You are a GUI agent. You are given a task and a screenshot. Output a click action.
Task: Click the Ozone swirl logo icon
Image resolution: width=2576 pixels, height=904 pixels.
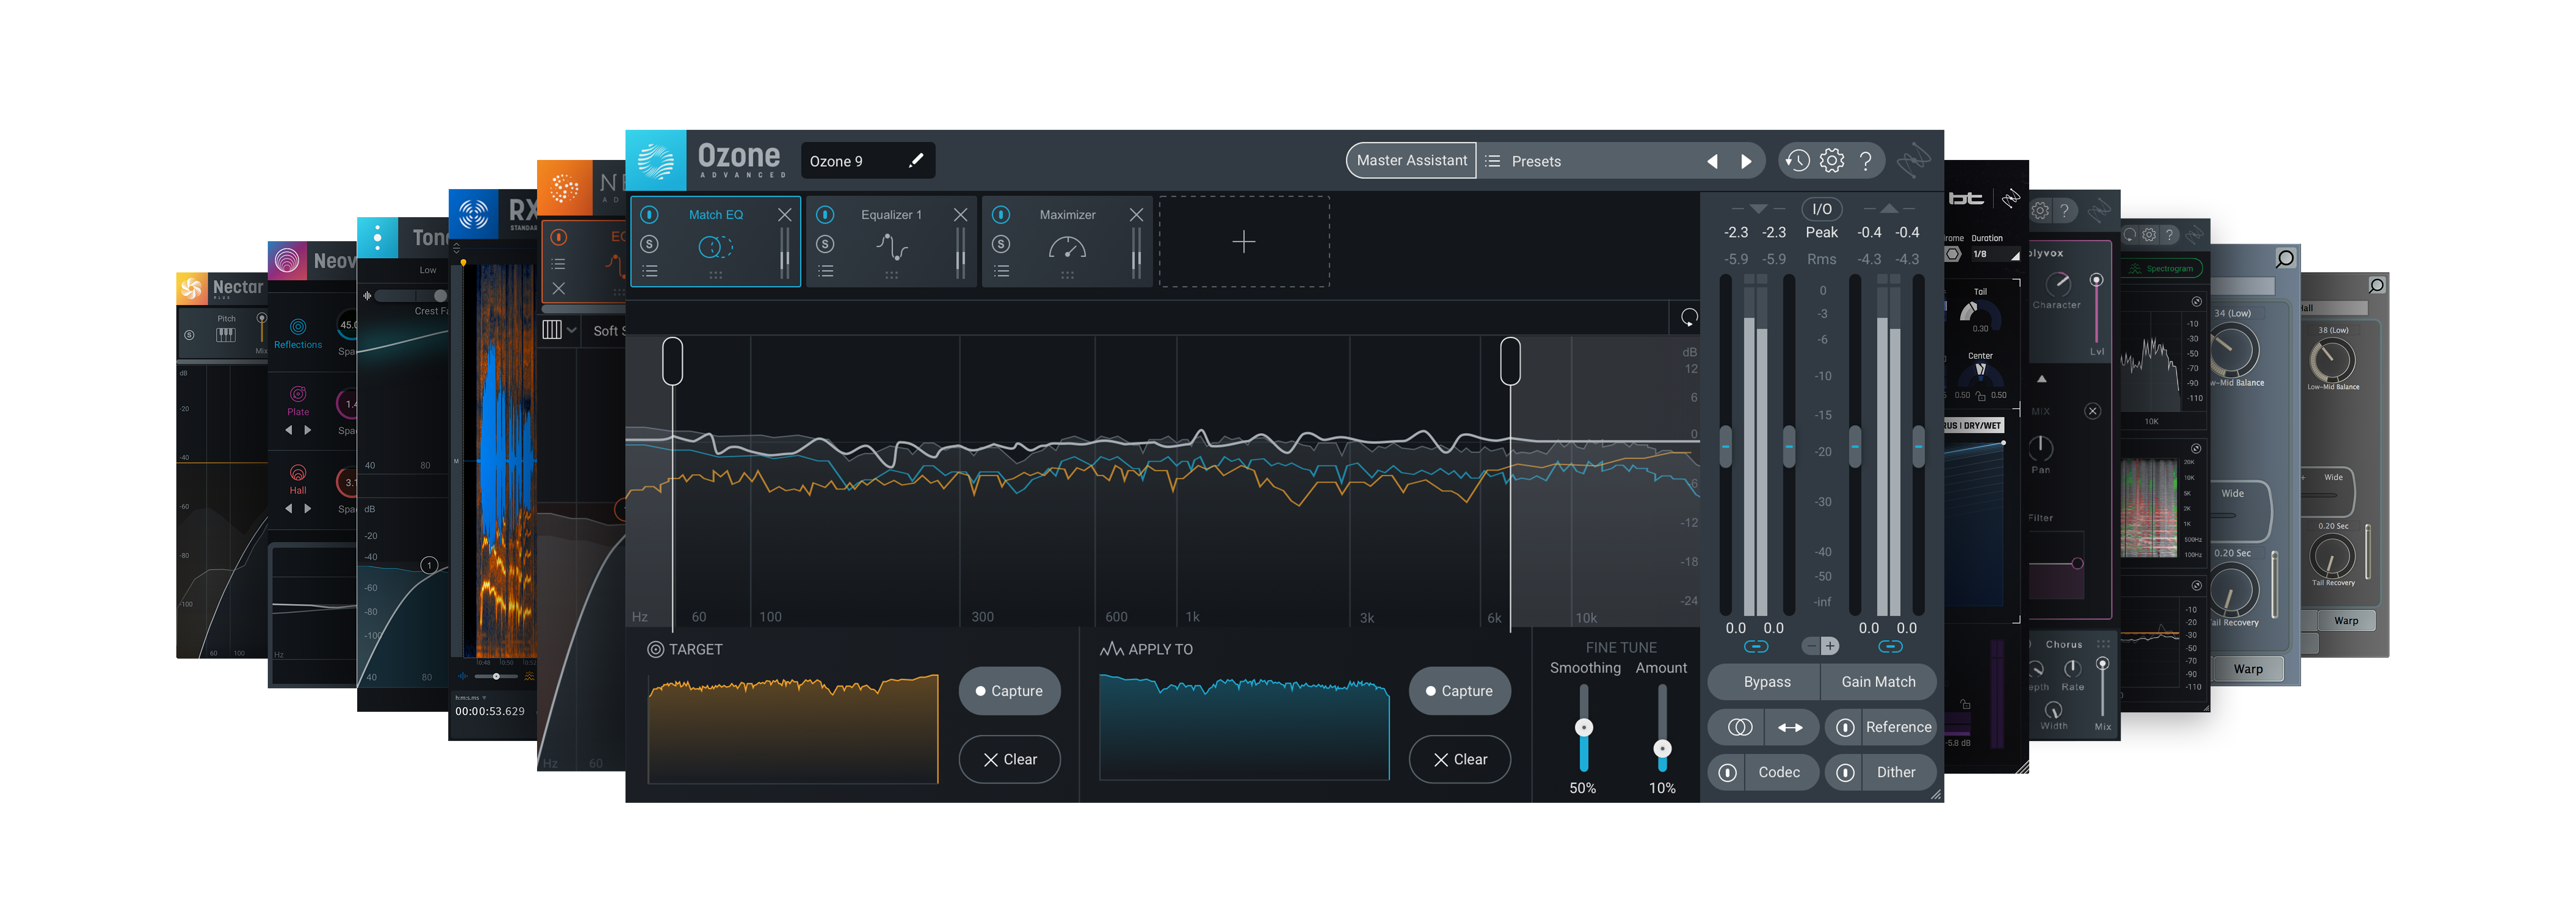point(656,160)
